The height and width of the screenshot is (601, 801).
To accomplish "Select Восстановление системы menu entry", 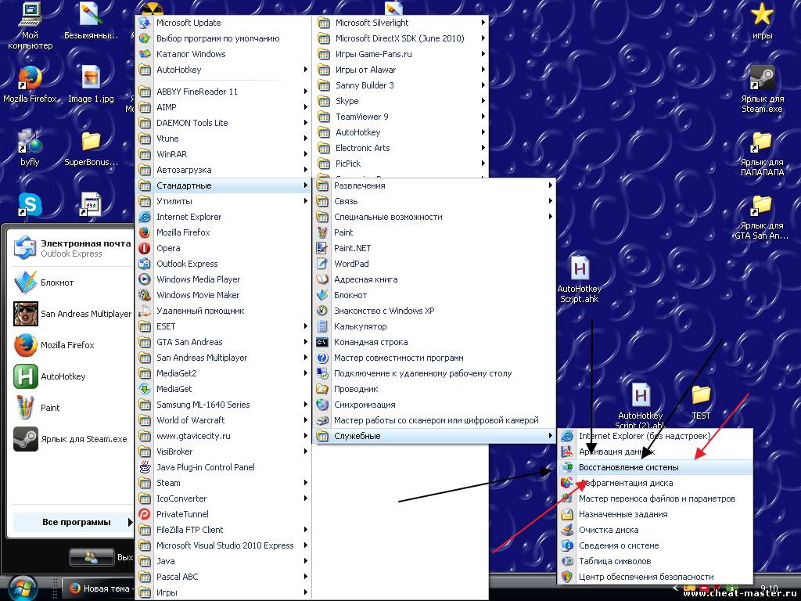I will 628,467.
